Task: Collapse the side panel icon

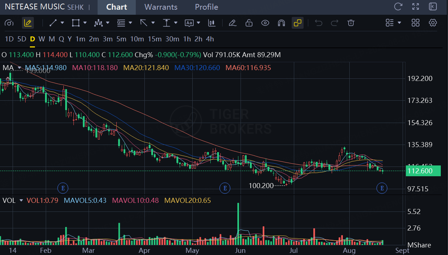Action: coord(433,6)
